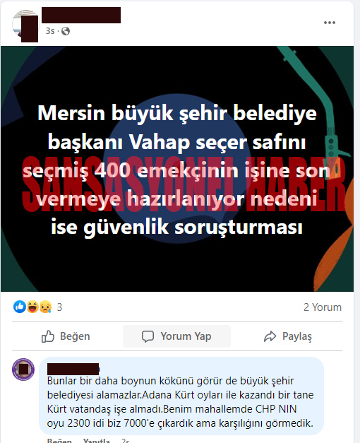Click the globe public visibility icon
The image size is (360, 443).
(x=66, y=31)
